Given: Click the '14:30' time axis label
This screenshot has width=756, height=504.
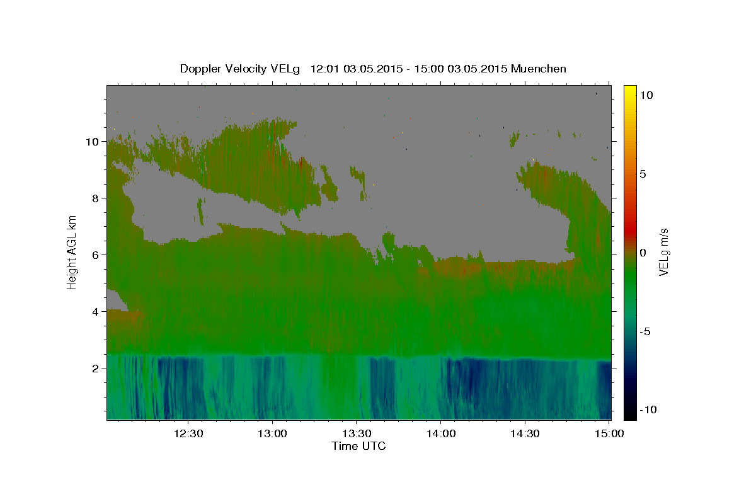Looking at the screenshot, I should point(524,433).
